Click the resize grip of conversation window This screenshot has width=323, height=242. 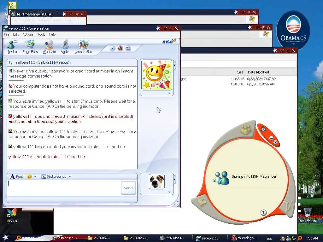176,203
